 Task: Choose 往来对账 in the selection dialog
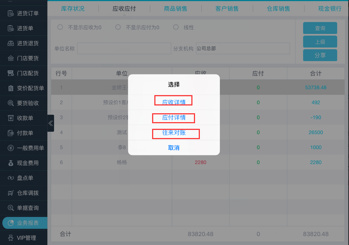174,132
